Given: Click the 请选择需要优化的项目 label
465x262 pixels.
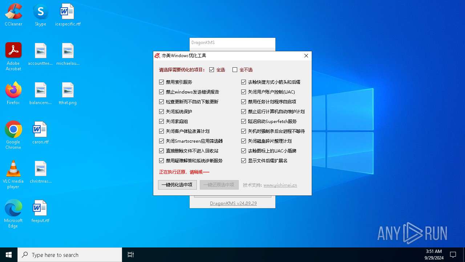Looking at the screenshot, I should [182, 70].
